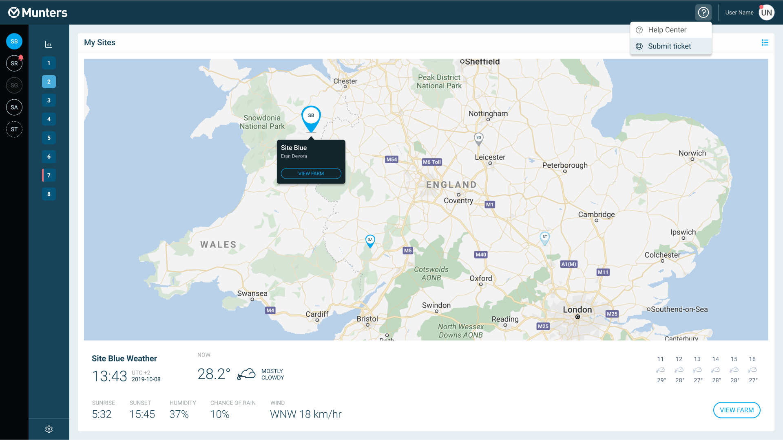Select the SB site avatar in the sidebar

click(x=14, y=42)
